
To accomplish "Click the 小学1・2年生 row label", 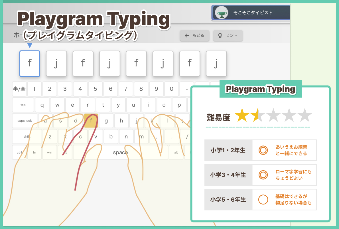I will coord(228,150).
